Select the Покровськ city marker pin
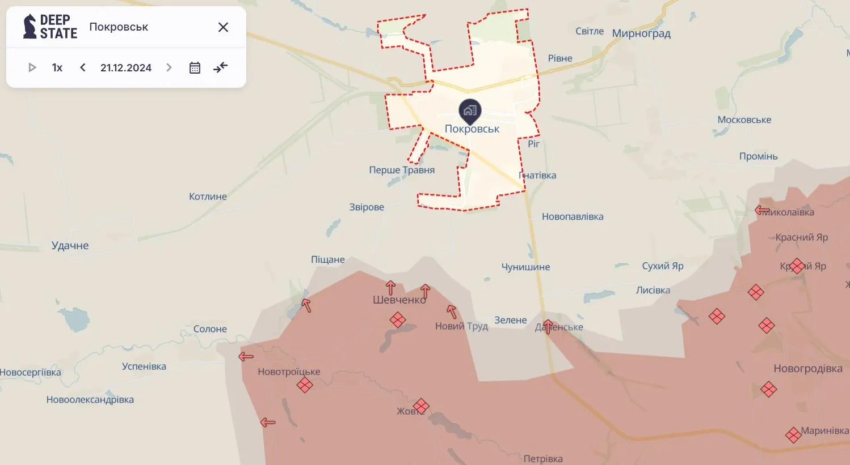 (x=470, y=112)
